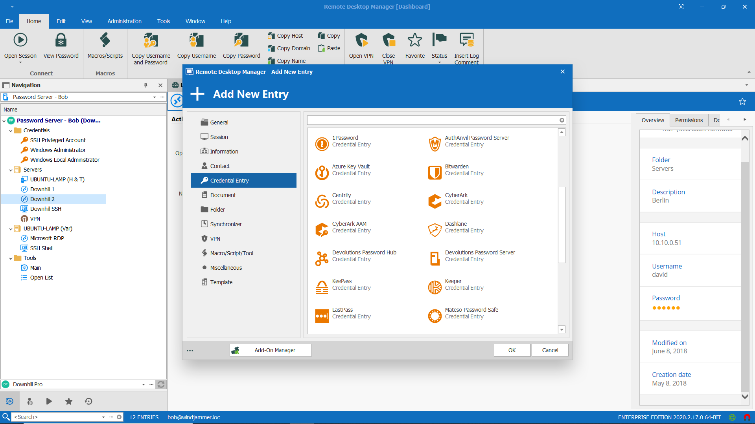Select Session category in dialog list
This screenshot has width=755, height=424.
click(x=243, y=137)
